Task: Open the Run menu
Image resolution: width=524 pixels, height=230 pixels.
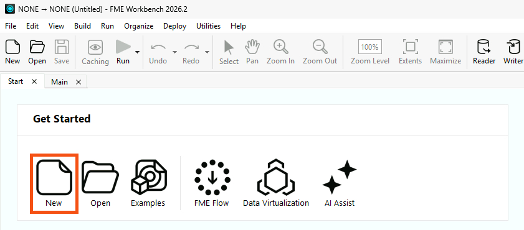Action: point(108,26)
